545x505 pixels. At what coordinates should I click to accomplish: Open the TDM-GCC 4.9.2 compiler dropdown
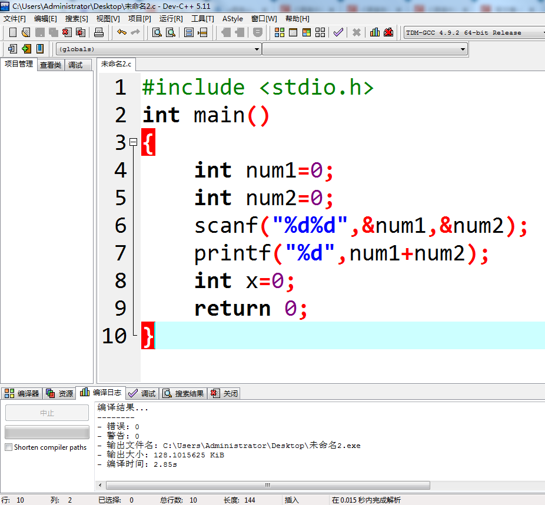tap(474, 32)
